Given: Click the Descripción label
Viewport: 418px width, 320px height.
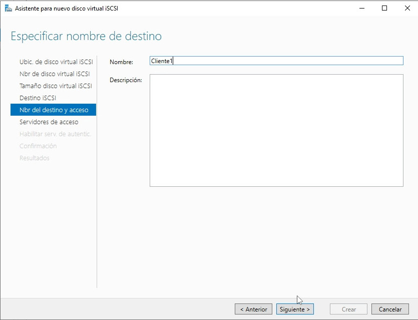Looking at the screenshot, I should (x=126, y=80).
